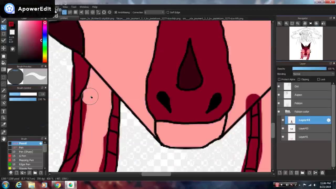Image resolution: width=336 pixels, height=189 pixels.
Task: Add new layer in Layer panel
Action: (x=280, y=173)
